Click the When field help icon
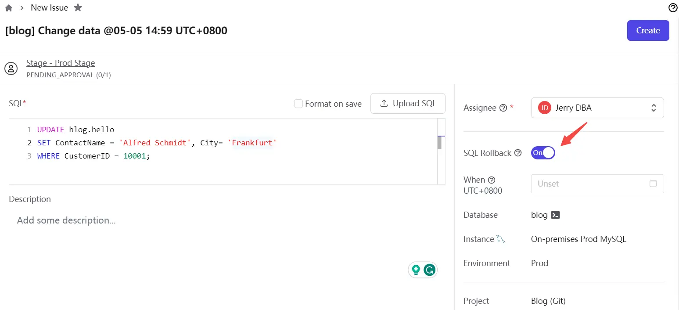The width and height of the screenshot is (679, 310). [x=492, y=180]
